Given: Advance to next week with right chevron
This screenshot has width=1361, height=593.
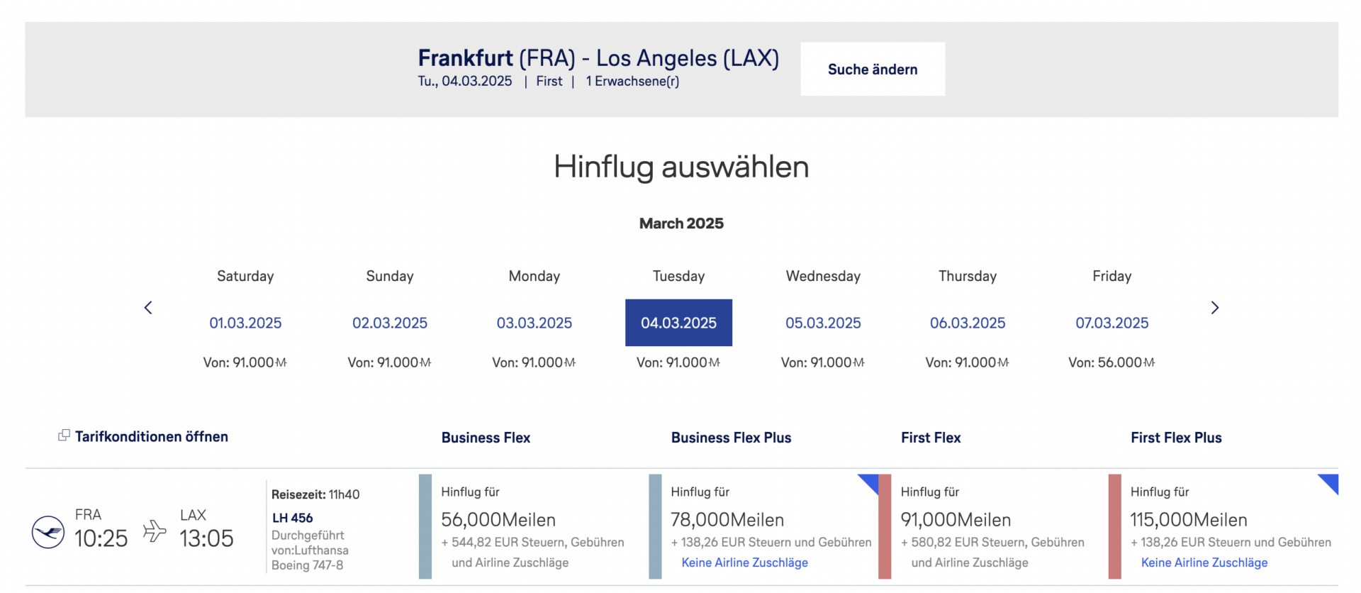Looking at the screenshot, I should point(1214,308).
